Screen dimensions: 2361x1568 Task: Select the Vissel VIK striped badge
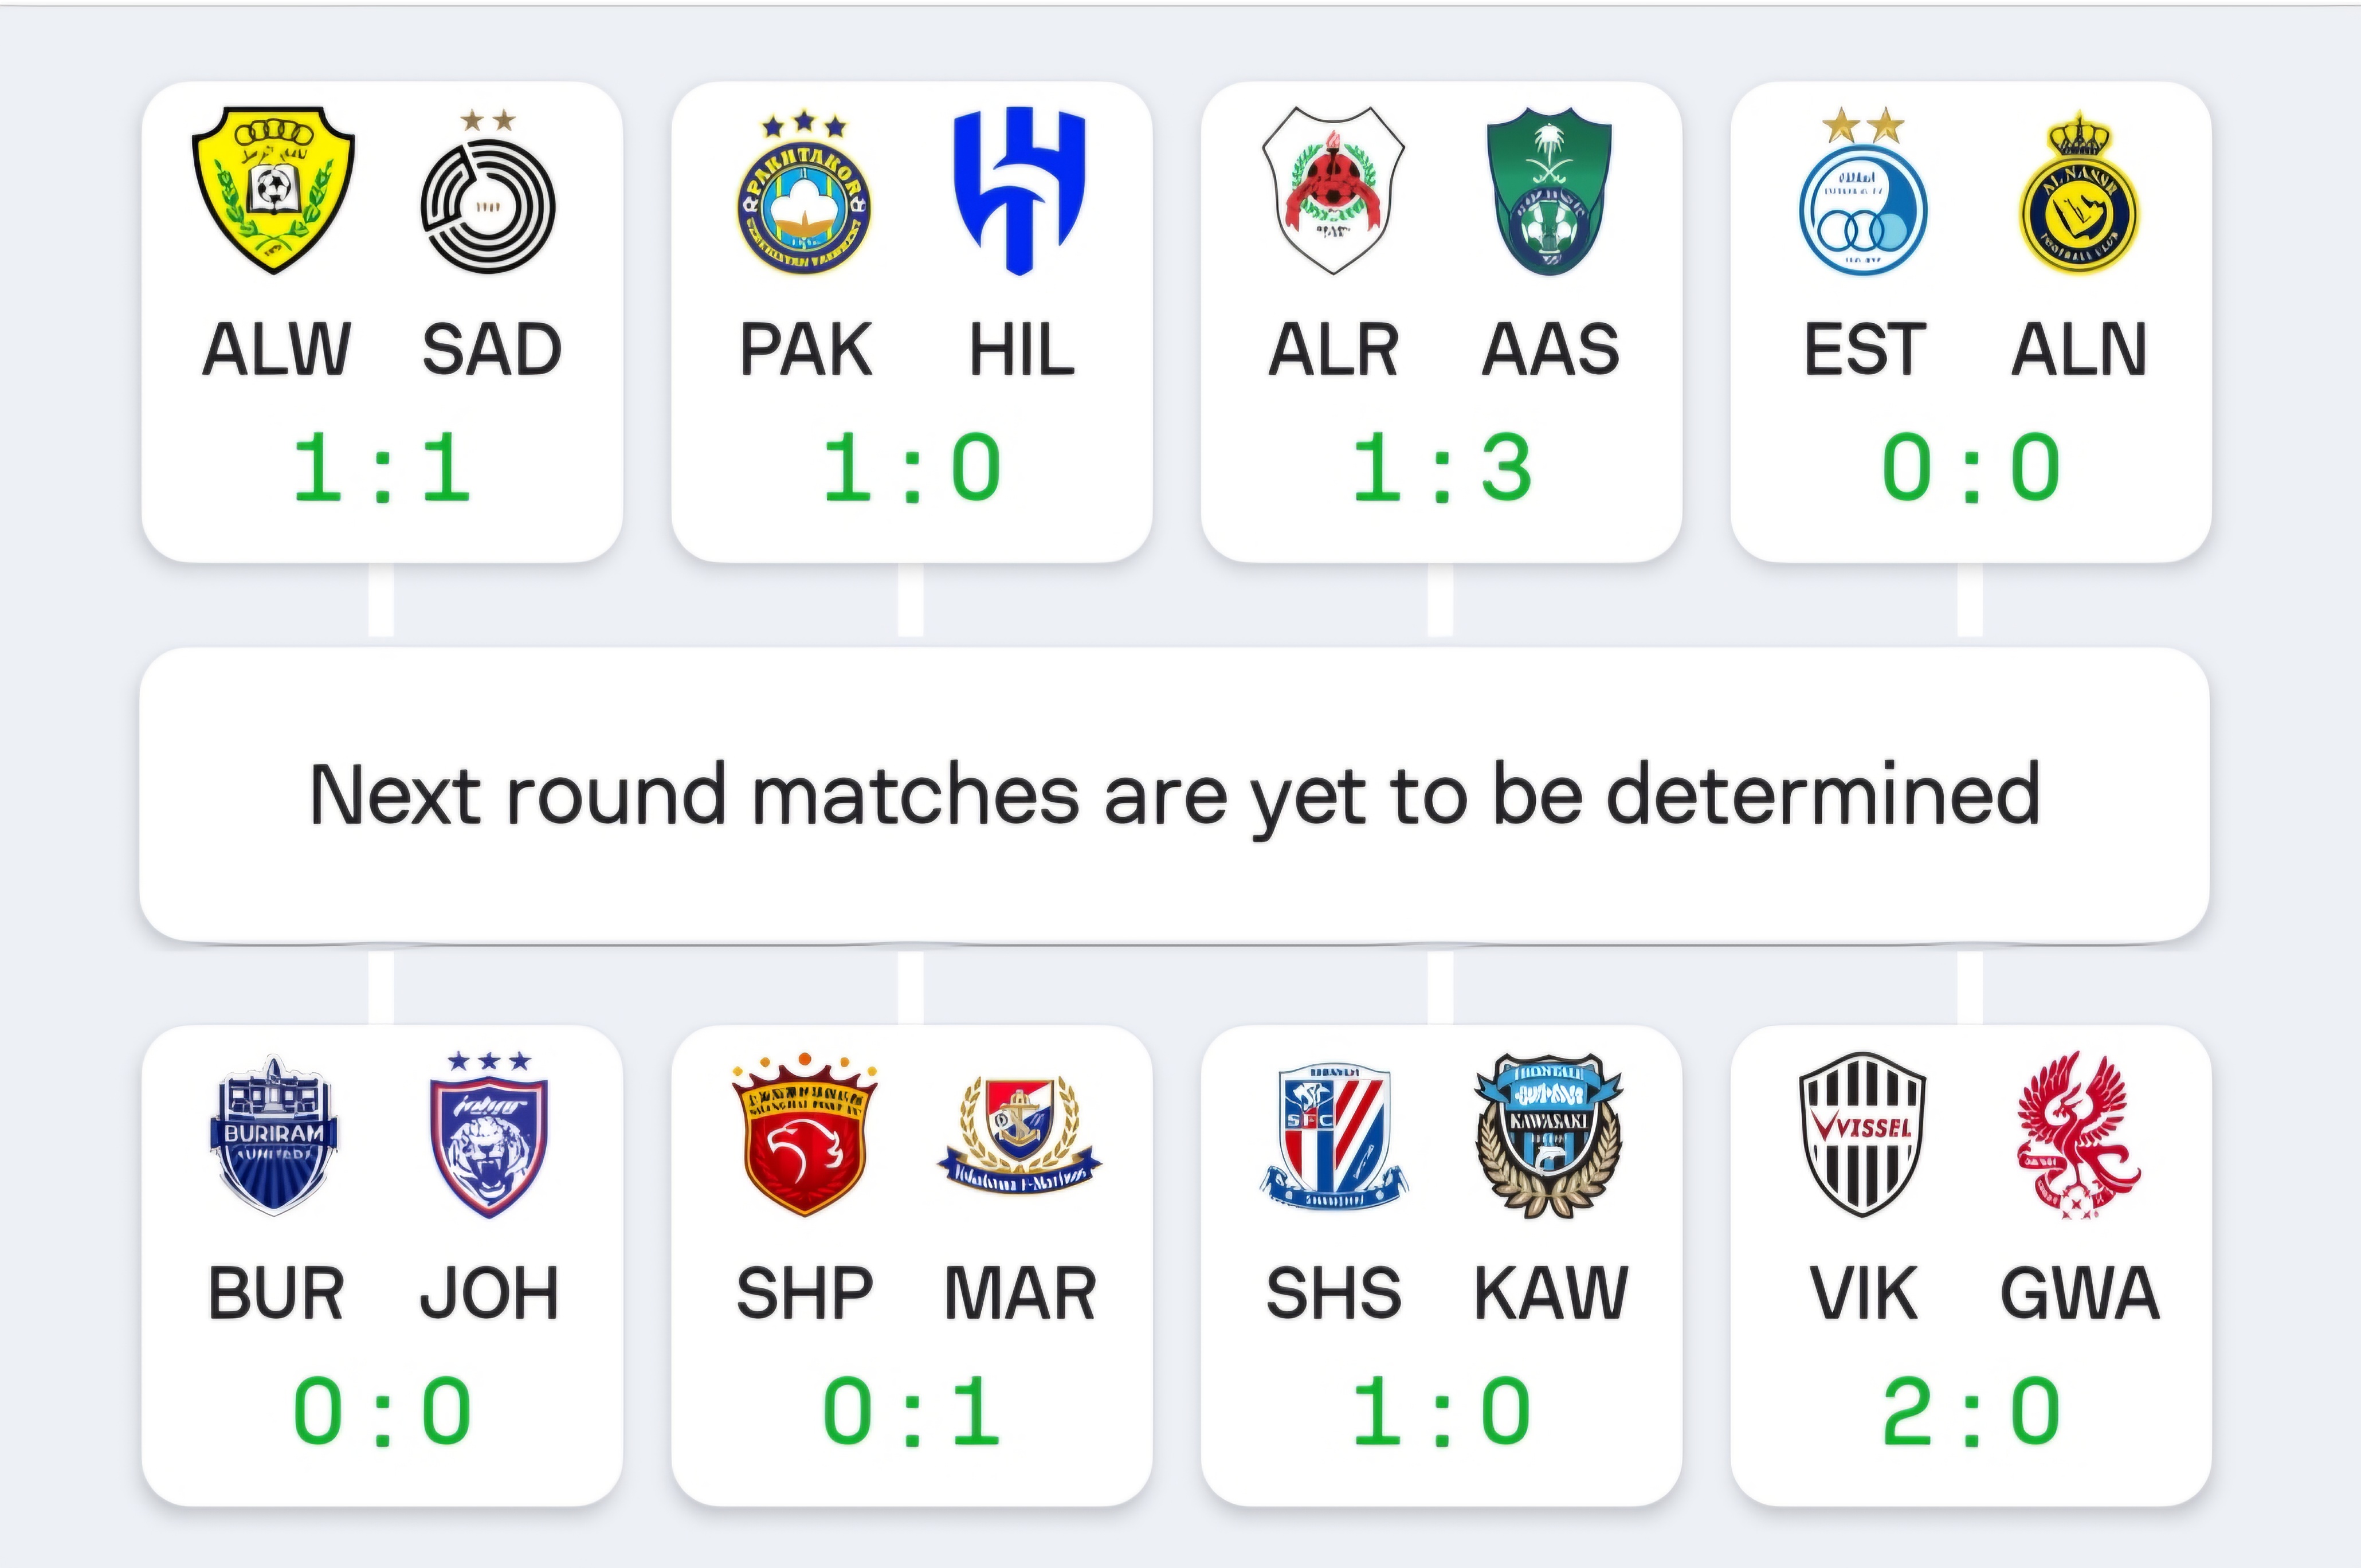(1863, 1134)
